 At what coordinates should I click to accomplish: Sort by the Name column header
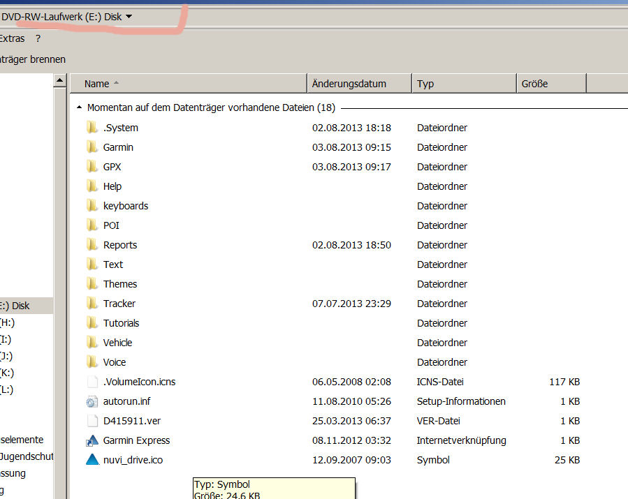point(97,84)
